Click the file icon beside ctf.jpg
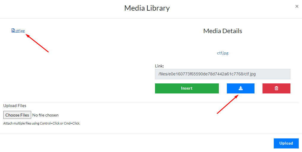The width and height of the screenshot is (302, 152). [x=13, y=30]
